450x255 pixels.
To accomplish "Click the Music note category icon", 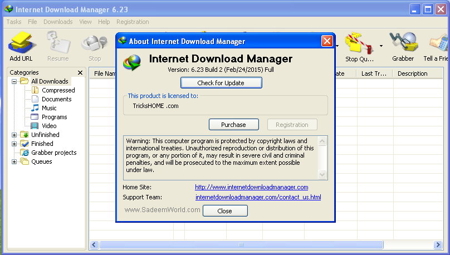I will click(x=35, y=108).
